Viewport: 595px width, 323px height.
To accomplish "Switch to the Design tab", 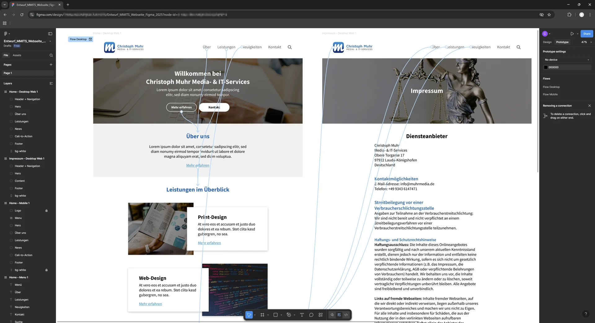I will pos(547,42).
